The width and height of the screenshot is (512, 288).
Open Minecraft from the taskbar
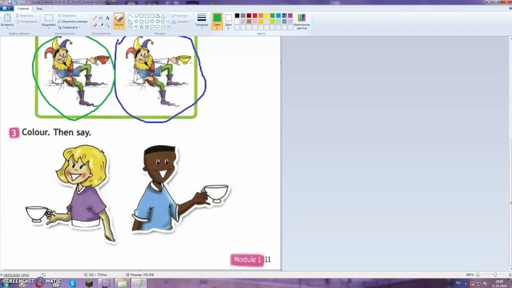(x=89, y=283)
